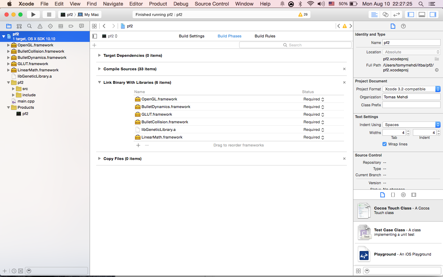Add a new build phase
Image resolution: width=443 pixels, height=277 pixels.
click(94, 45)
